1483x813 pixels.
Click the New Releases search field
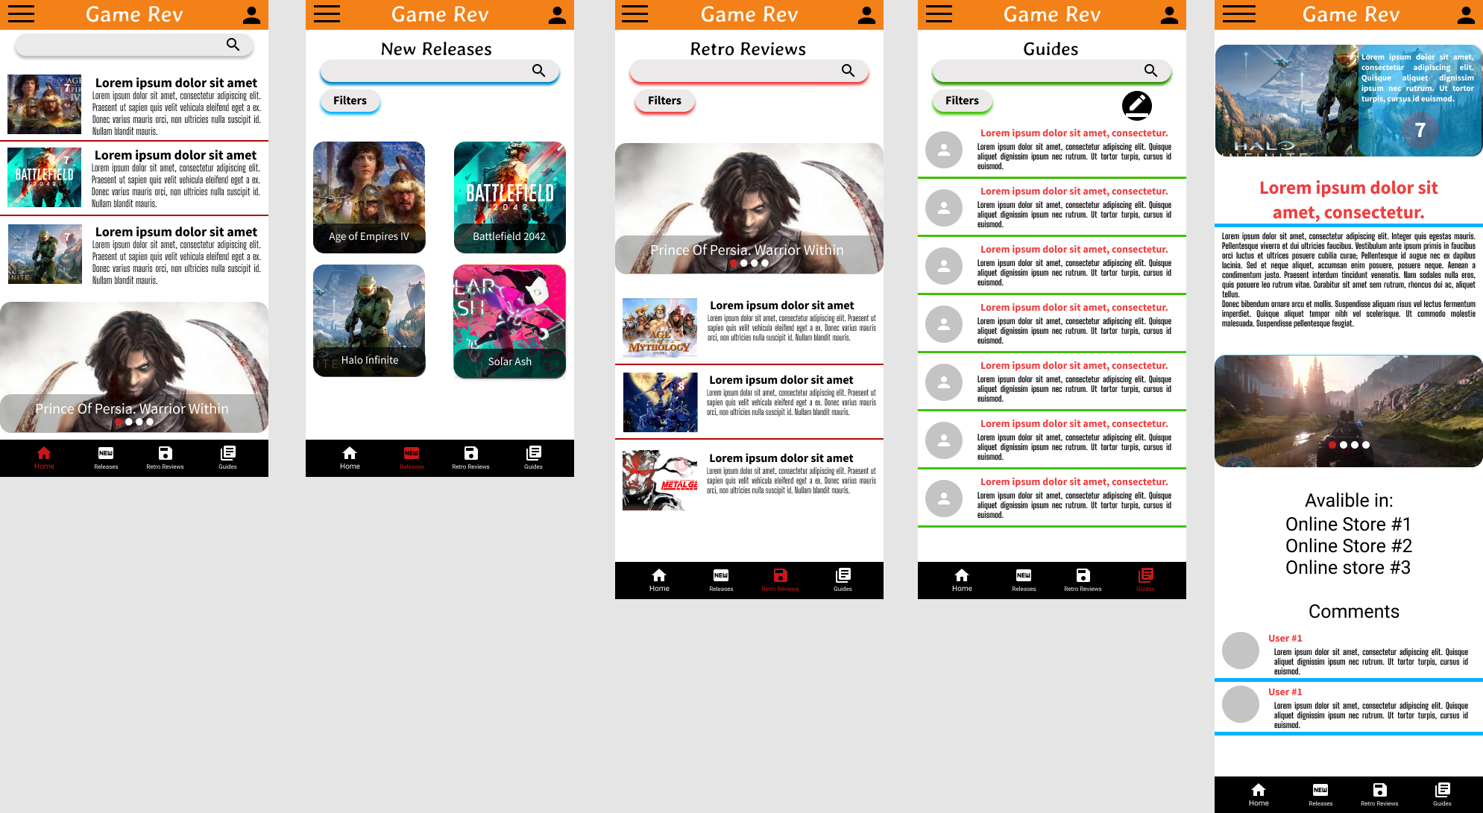[x=425, y=71]
